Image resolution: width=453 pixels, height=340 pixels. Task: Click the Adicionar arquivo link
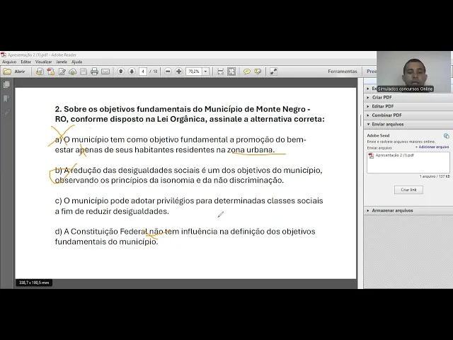coord(432,147)
